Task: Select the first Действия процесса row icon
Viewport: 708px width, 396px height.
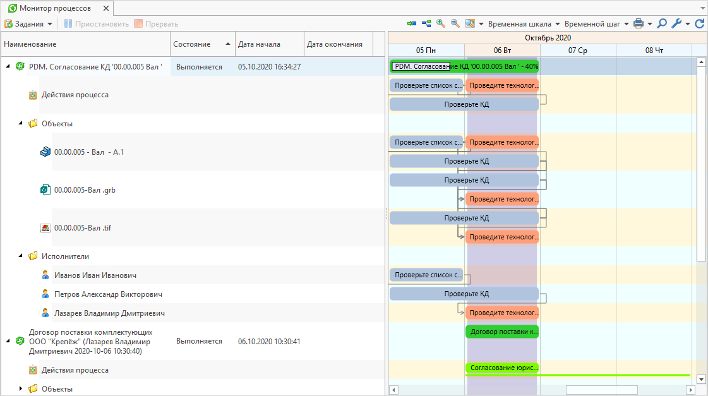Action: (x=32, y=95)
